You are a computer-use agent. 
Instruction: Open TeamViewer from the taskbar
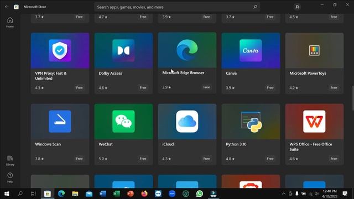click(158, 193)
